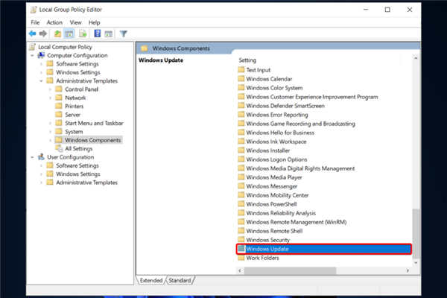This screenshot has height=298, width=447.
Task: Expand the Network tree node arrow
Action: pyautogui.click(x=50, y=98)
